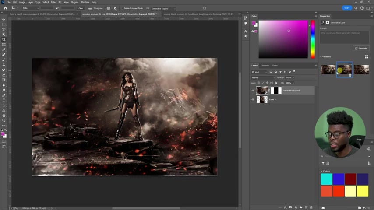Collapse the Variations section
Image resolution: width=374 pixels, height=210 pixels.
point(321,57)
